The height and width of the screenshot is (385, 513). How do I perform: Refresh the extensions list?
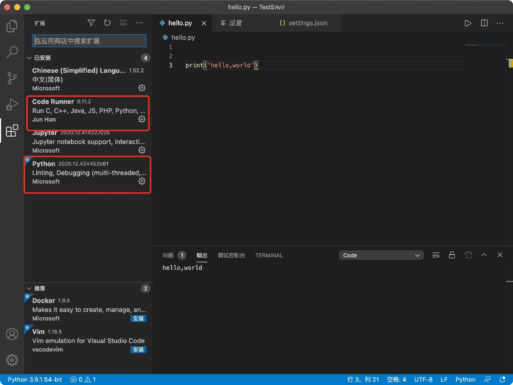pos(107,23)
